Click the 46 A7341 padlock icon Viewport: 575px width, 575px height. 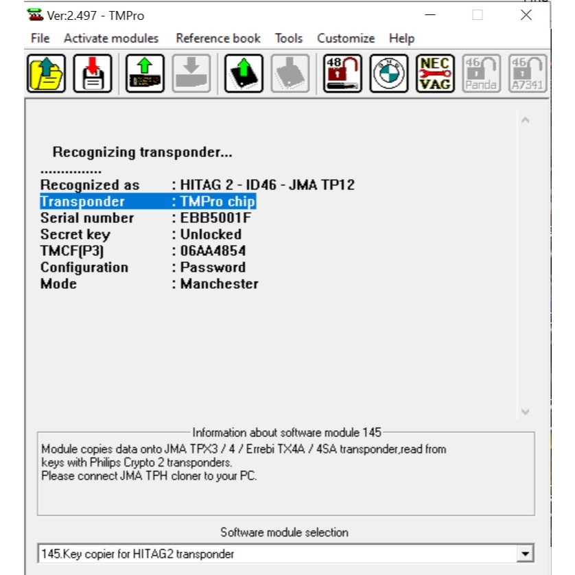(528, 73)
